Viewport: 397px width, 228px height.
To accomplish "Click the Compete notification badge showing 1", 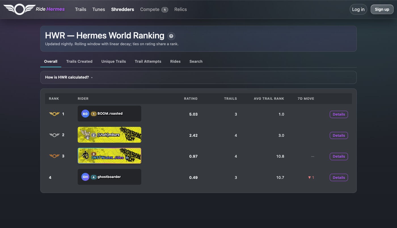I will point(164,10).
